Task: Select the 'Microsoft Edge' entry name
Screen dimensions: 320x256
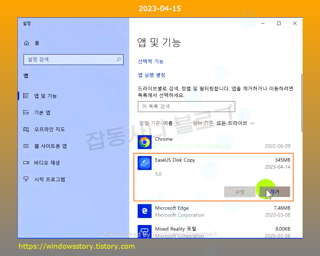Action: (x=172, y=208)
